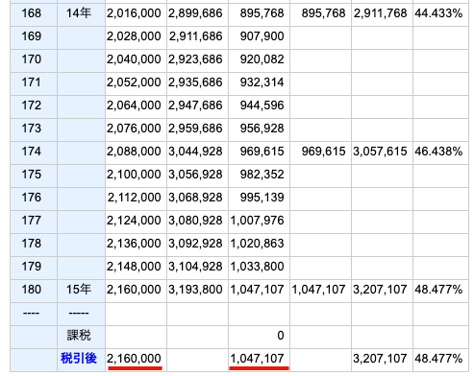474x376 pixels.
Task: Select the underlined 2,160,000 total
Action: pos(134,359)
